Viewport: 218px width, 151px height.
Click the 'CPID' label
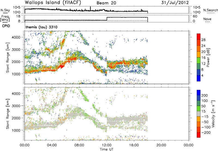[x=6, y=26]
